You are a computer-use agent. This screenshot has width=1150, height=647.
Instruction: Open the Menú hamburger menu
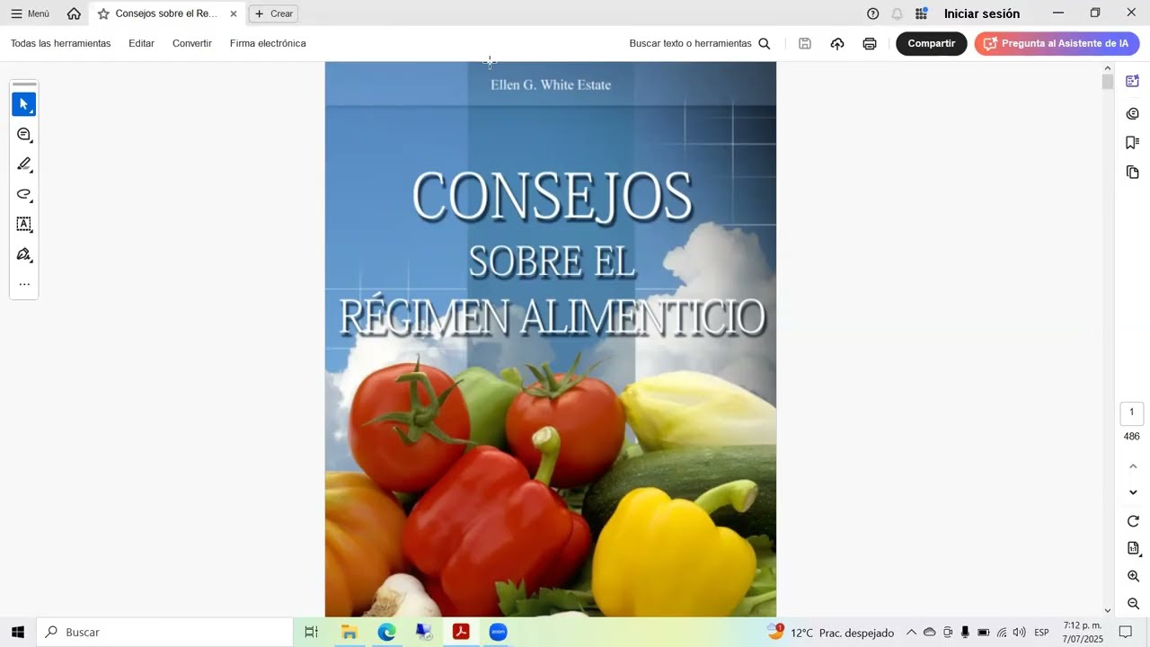30,13
